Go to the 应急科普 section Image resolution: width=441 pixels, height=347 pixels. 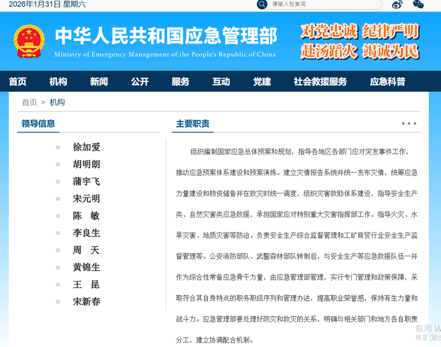click(388, 81)
